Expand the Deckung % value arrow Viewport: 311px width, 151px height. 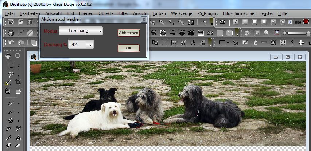(90, 45)
